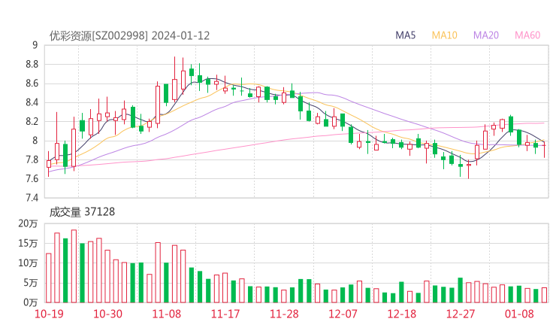Click the last red volume bar on the right
Screen dimensions: 556x331
(x=544, y=295)
